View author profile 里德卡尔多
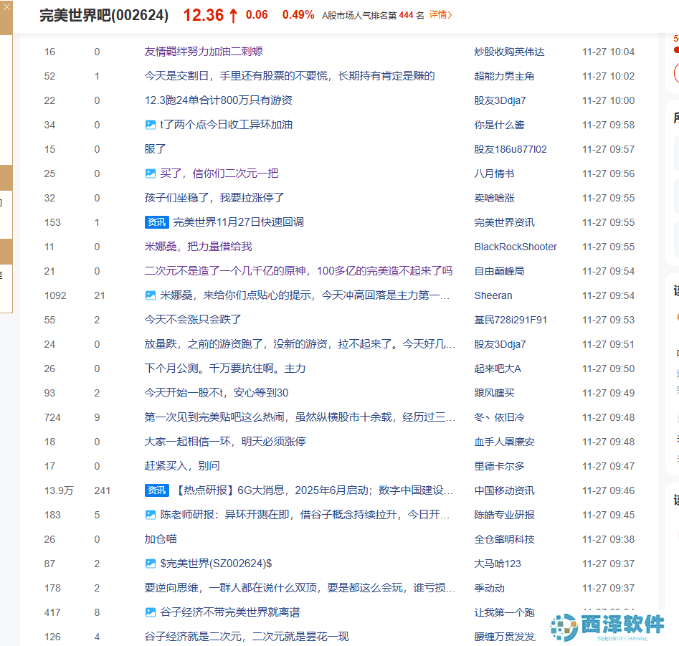679x646 pixels. point(499,466)
